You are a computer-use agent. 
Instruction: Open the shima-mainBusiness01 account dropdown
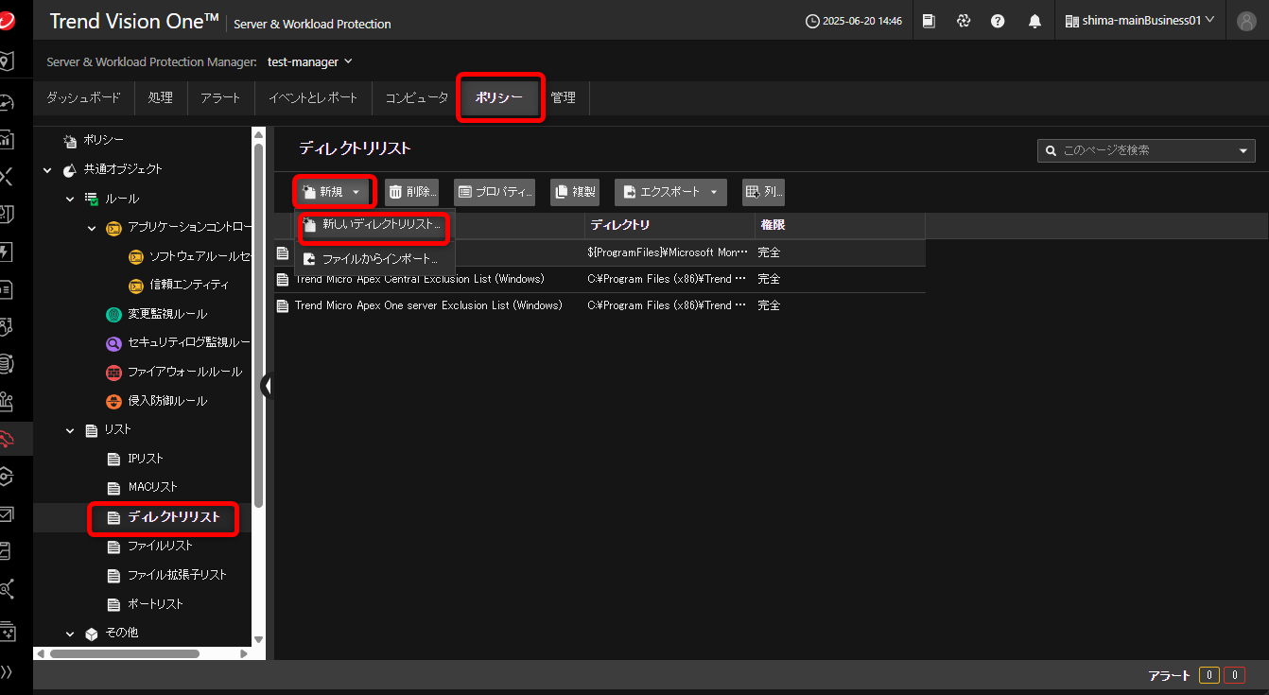pos(1139,21)
